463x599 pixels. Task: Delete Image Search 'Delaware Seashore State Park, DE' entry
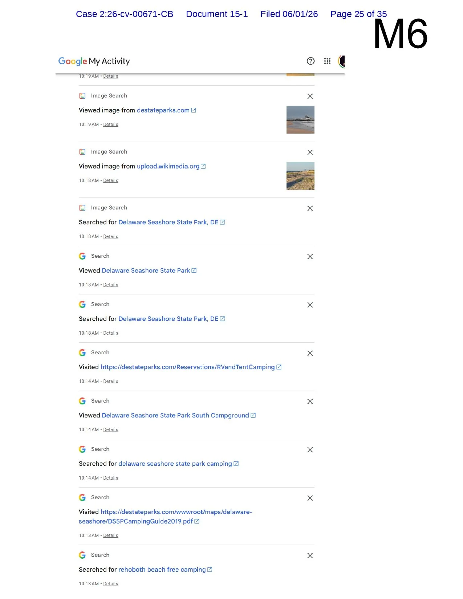point(310,208)
